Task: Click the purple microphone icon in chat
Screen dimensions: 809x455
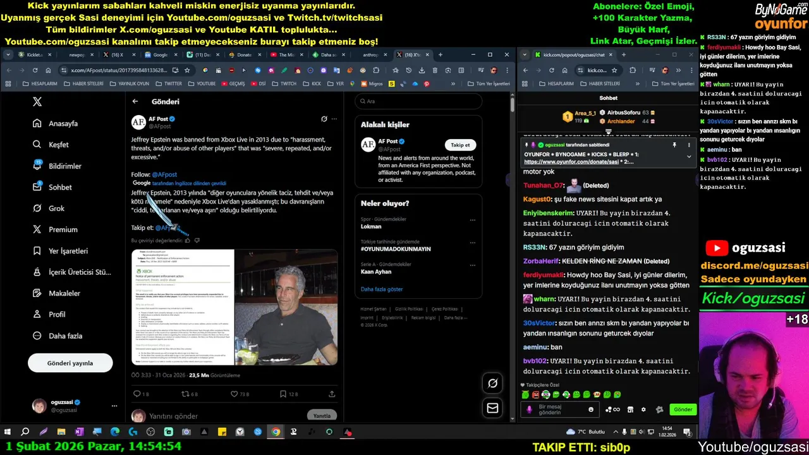Action: 530,409
